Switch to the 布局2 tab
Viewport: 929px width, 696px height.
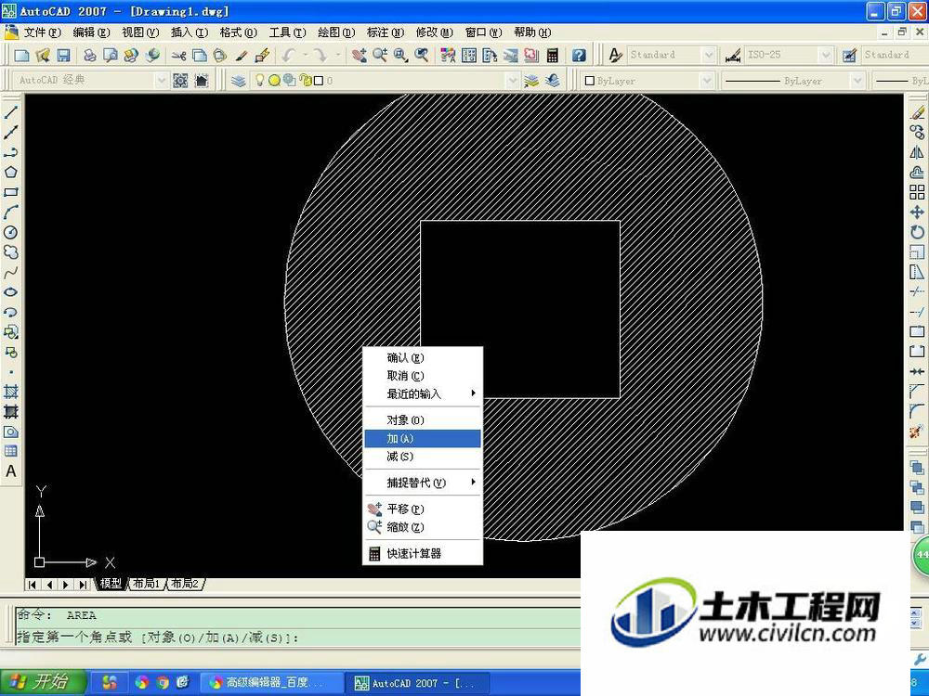pyautogui.click(x=185, y=584)
